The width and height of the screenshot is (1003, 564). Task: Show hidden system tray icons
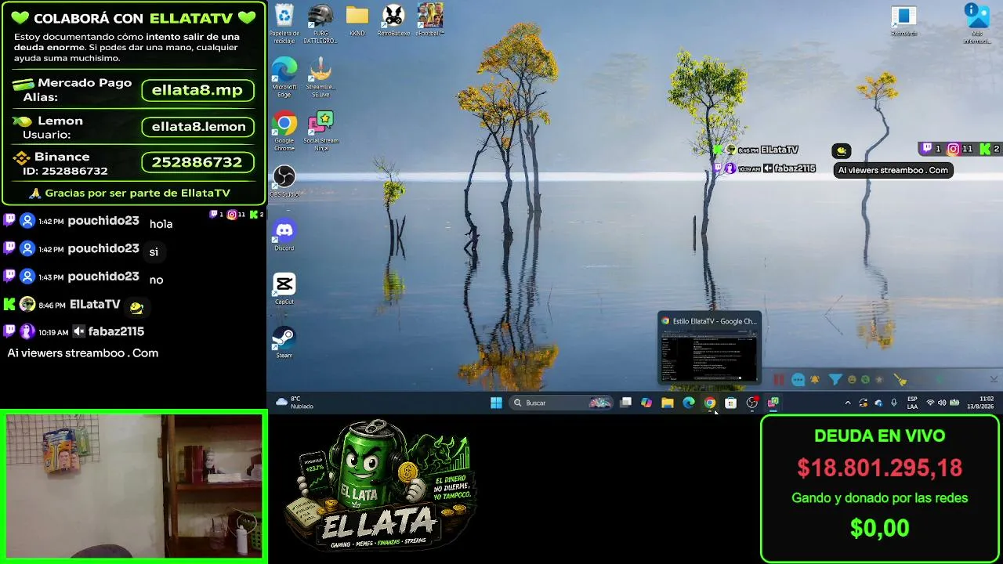pyautogui.click(x=847, y=403)
